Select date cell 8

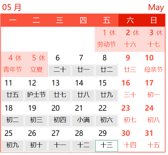point(107,58)
